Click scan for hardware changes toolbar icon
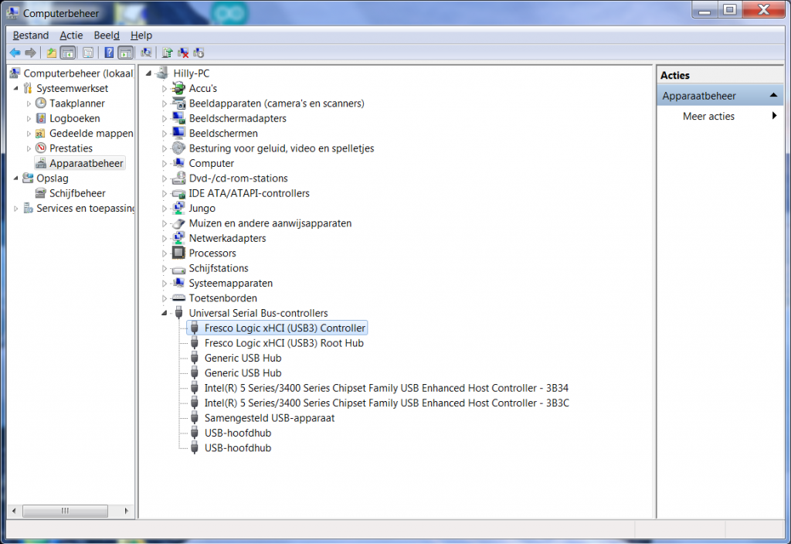 click(x=145, y=53)
